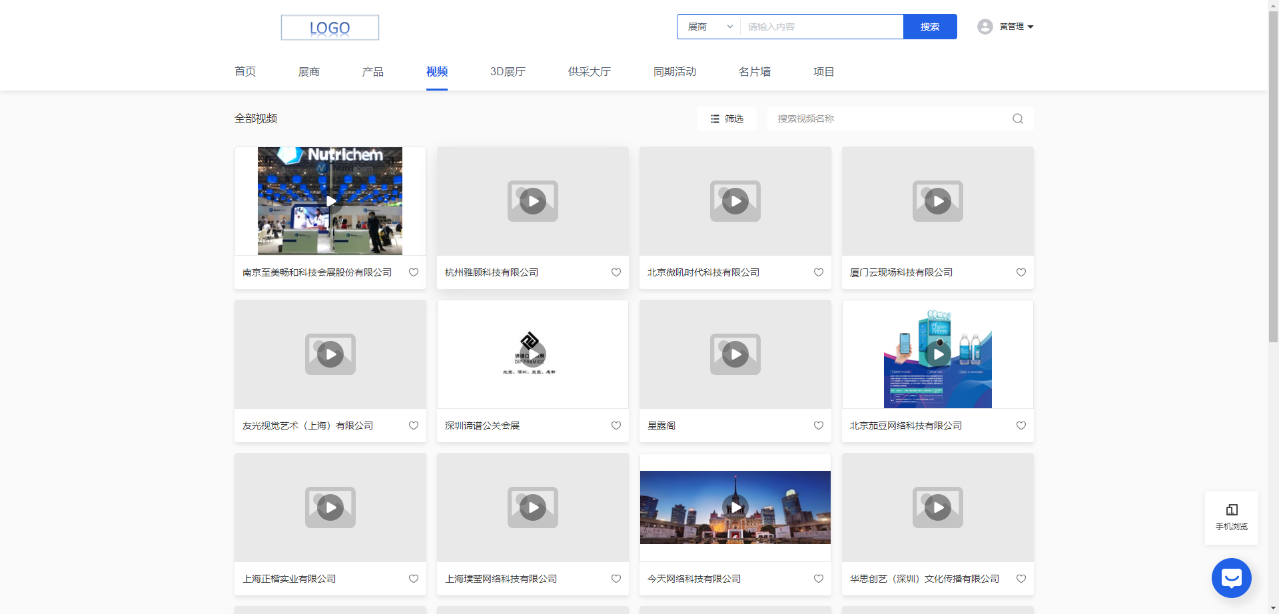Image resolution: width=1279 pixels, height=614 pixels.
Task: Open 供采大厅 tab
Action: [590, 71]
